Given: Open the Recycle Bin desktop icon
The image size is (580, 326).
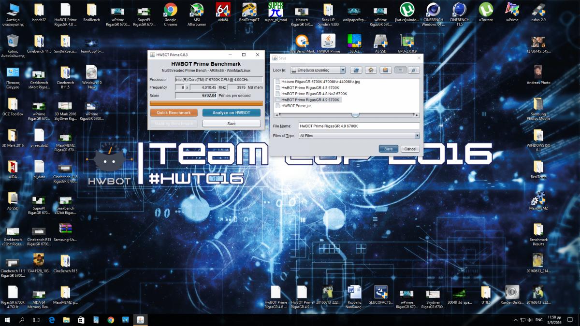Looking at the screenshot, I should pos(13,45).
